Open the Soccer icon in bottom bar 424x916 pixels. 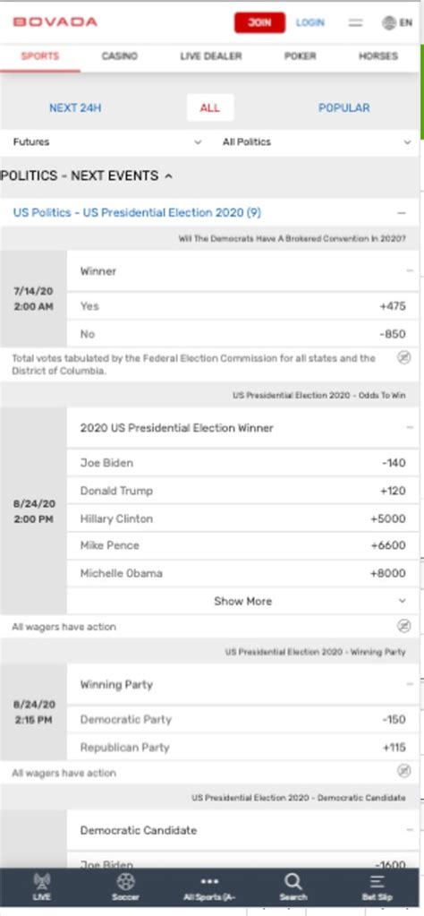[125, 882]
